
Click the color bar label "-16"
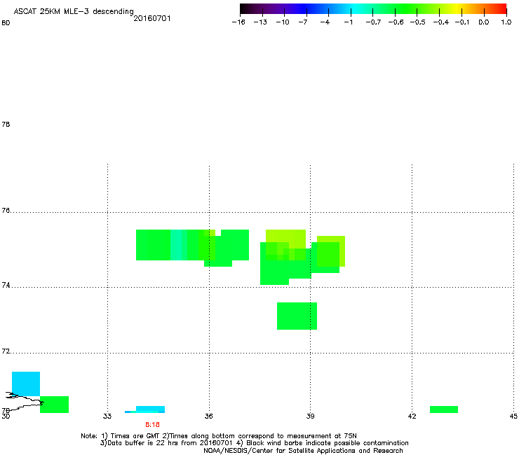coord(238,22)
